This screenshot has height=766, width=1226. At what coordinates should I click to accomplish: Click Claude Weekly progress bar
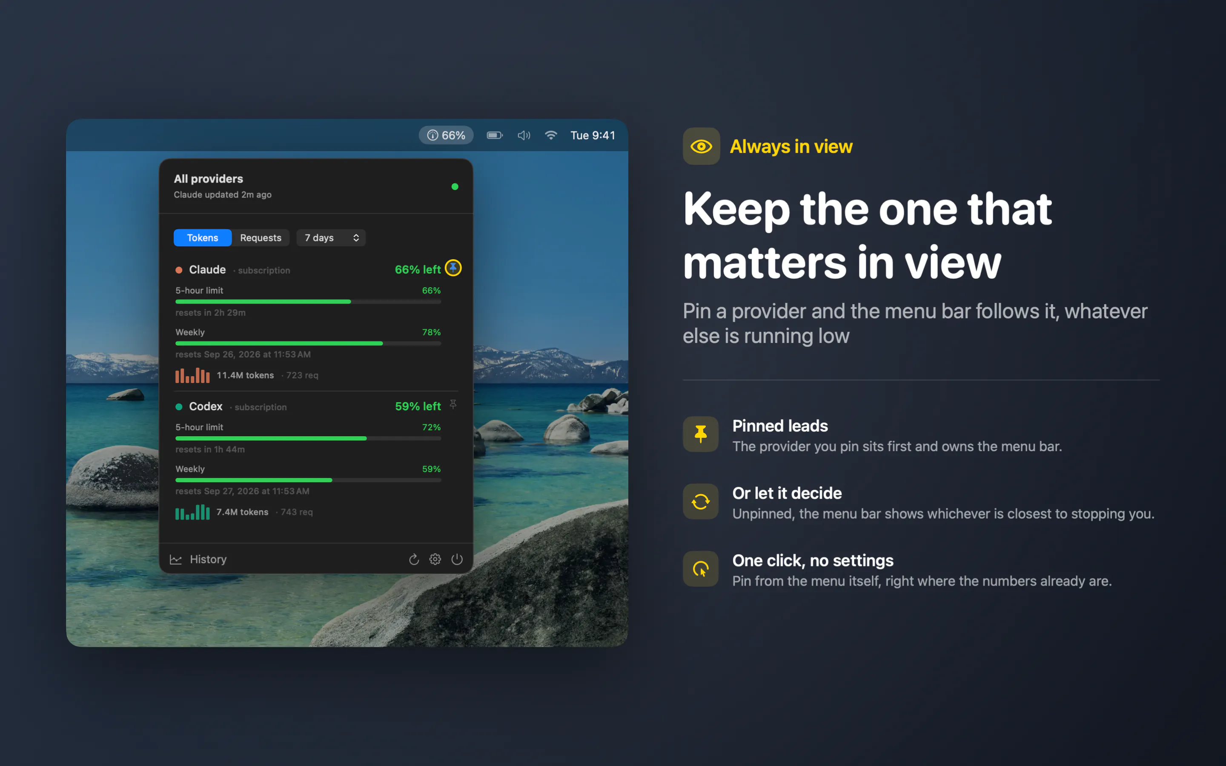coord(308,343)
